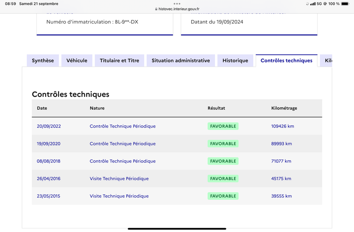Open the Synthèse tab
Screen dimensions: 354x232
43,61
